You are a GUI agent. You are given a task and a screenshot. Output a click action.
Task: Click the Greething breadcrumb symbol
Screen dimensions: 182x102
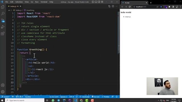pos(30,10)
